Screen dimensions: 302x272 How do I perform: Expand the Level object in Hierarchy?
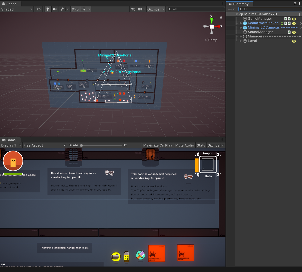pyautogui.click(x=241, y=41)
